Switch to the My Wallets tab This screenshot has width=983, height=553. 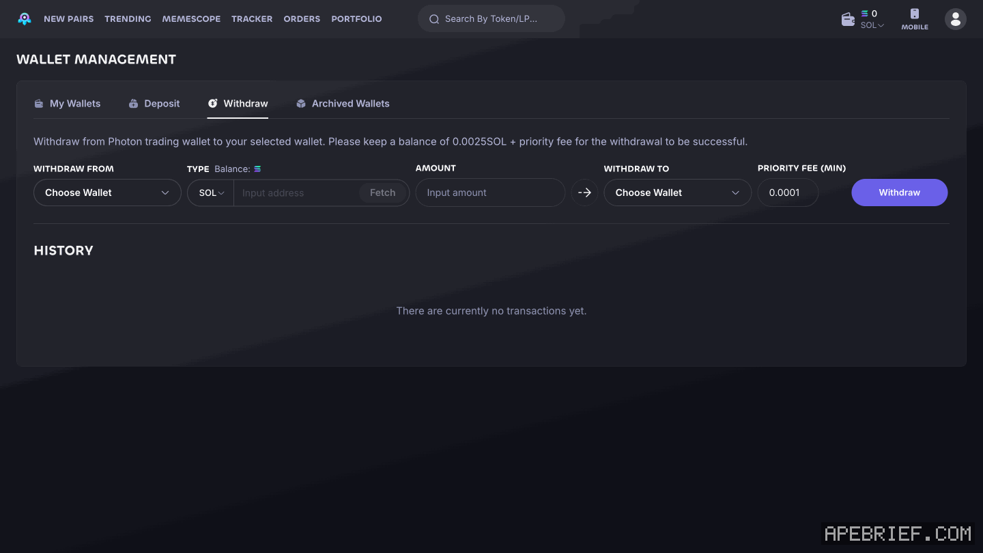67,104
